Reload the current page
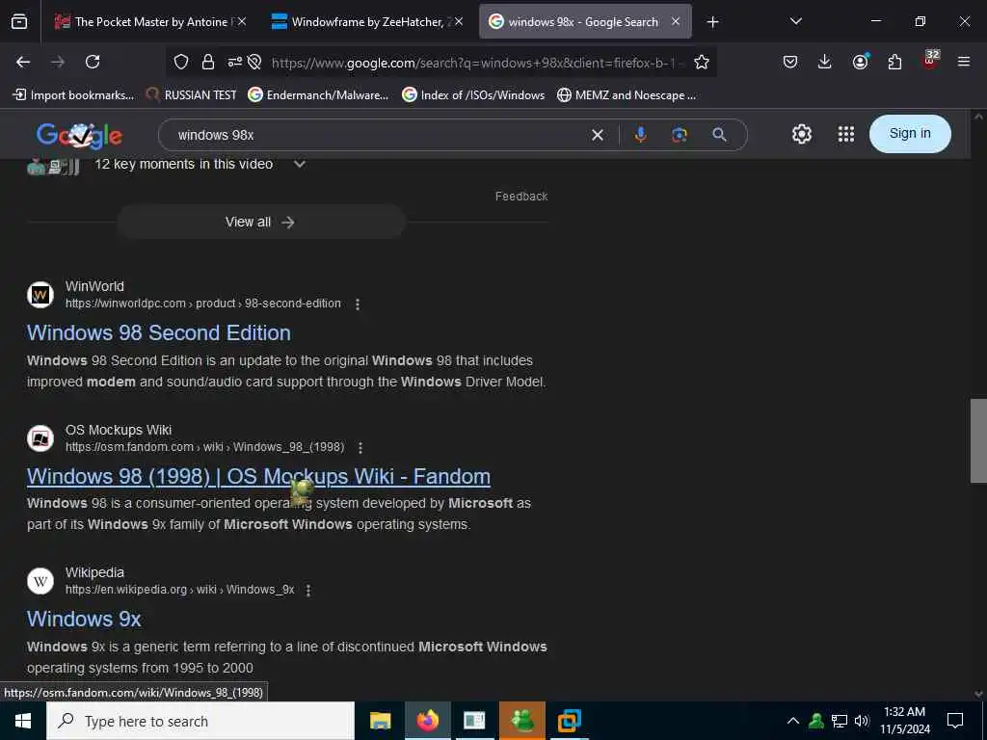987x740 pixels. click(x=93, y=62)
